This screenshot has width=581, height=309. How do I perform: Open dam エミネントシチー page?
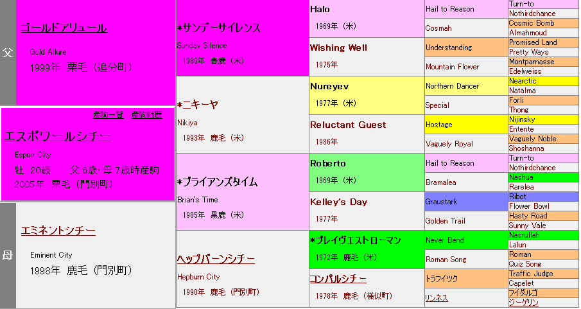[x=58, y=230]
